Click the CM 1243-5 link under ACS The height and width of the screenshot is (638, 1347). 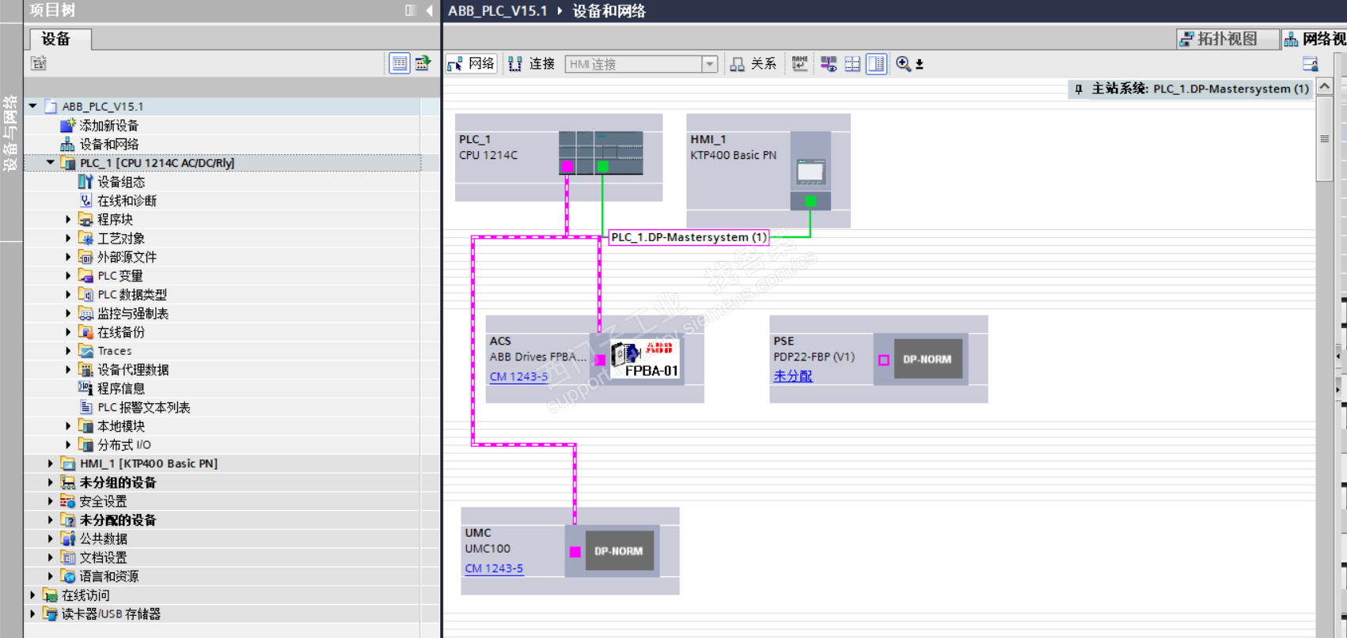[x=518, y=376]
